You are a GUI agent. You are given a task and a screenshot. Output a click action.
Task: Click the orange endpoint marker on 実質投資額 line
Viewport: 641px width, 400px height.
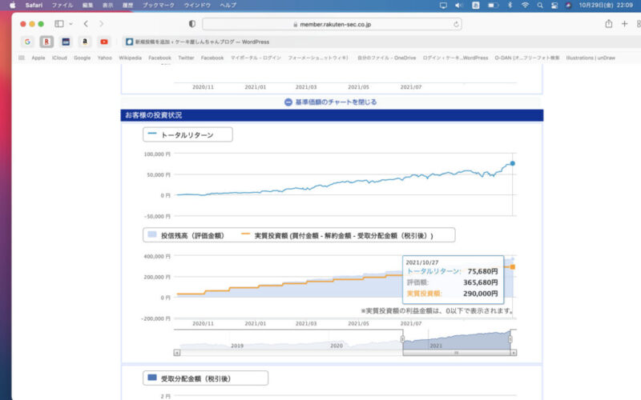pyautogui.click(x=512, y=267)
